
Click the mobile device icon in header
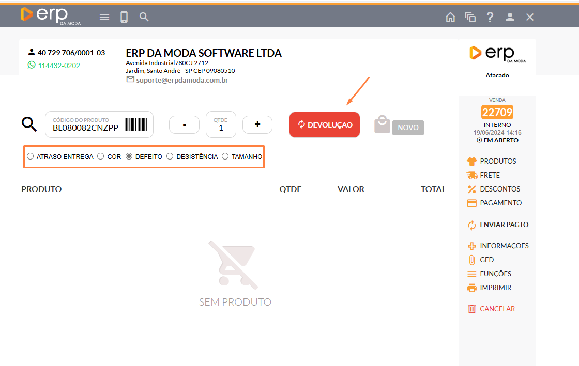coord(124,17)
